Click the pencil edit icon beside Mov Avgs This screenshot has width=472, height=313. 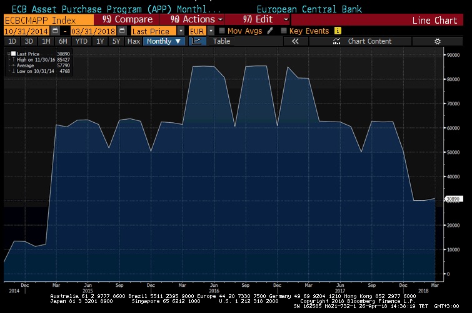(x=269, y=31)
